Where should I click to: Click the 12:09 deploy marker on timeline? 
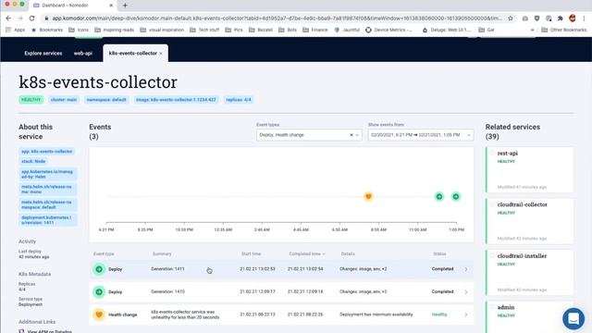pyautogui.click(x=439, y=196)
